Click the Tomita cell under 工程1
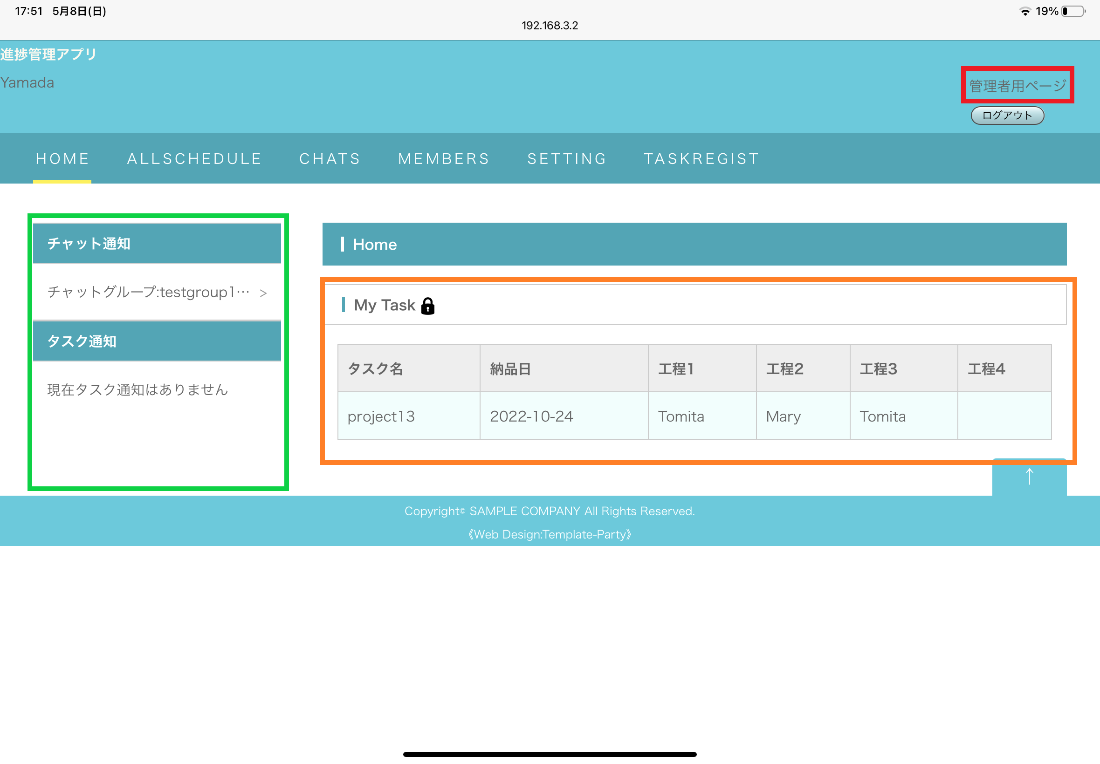 702,416
